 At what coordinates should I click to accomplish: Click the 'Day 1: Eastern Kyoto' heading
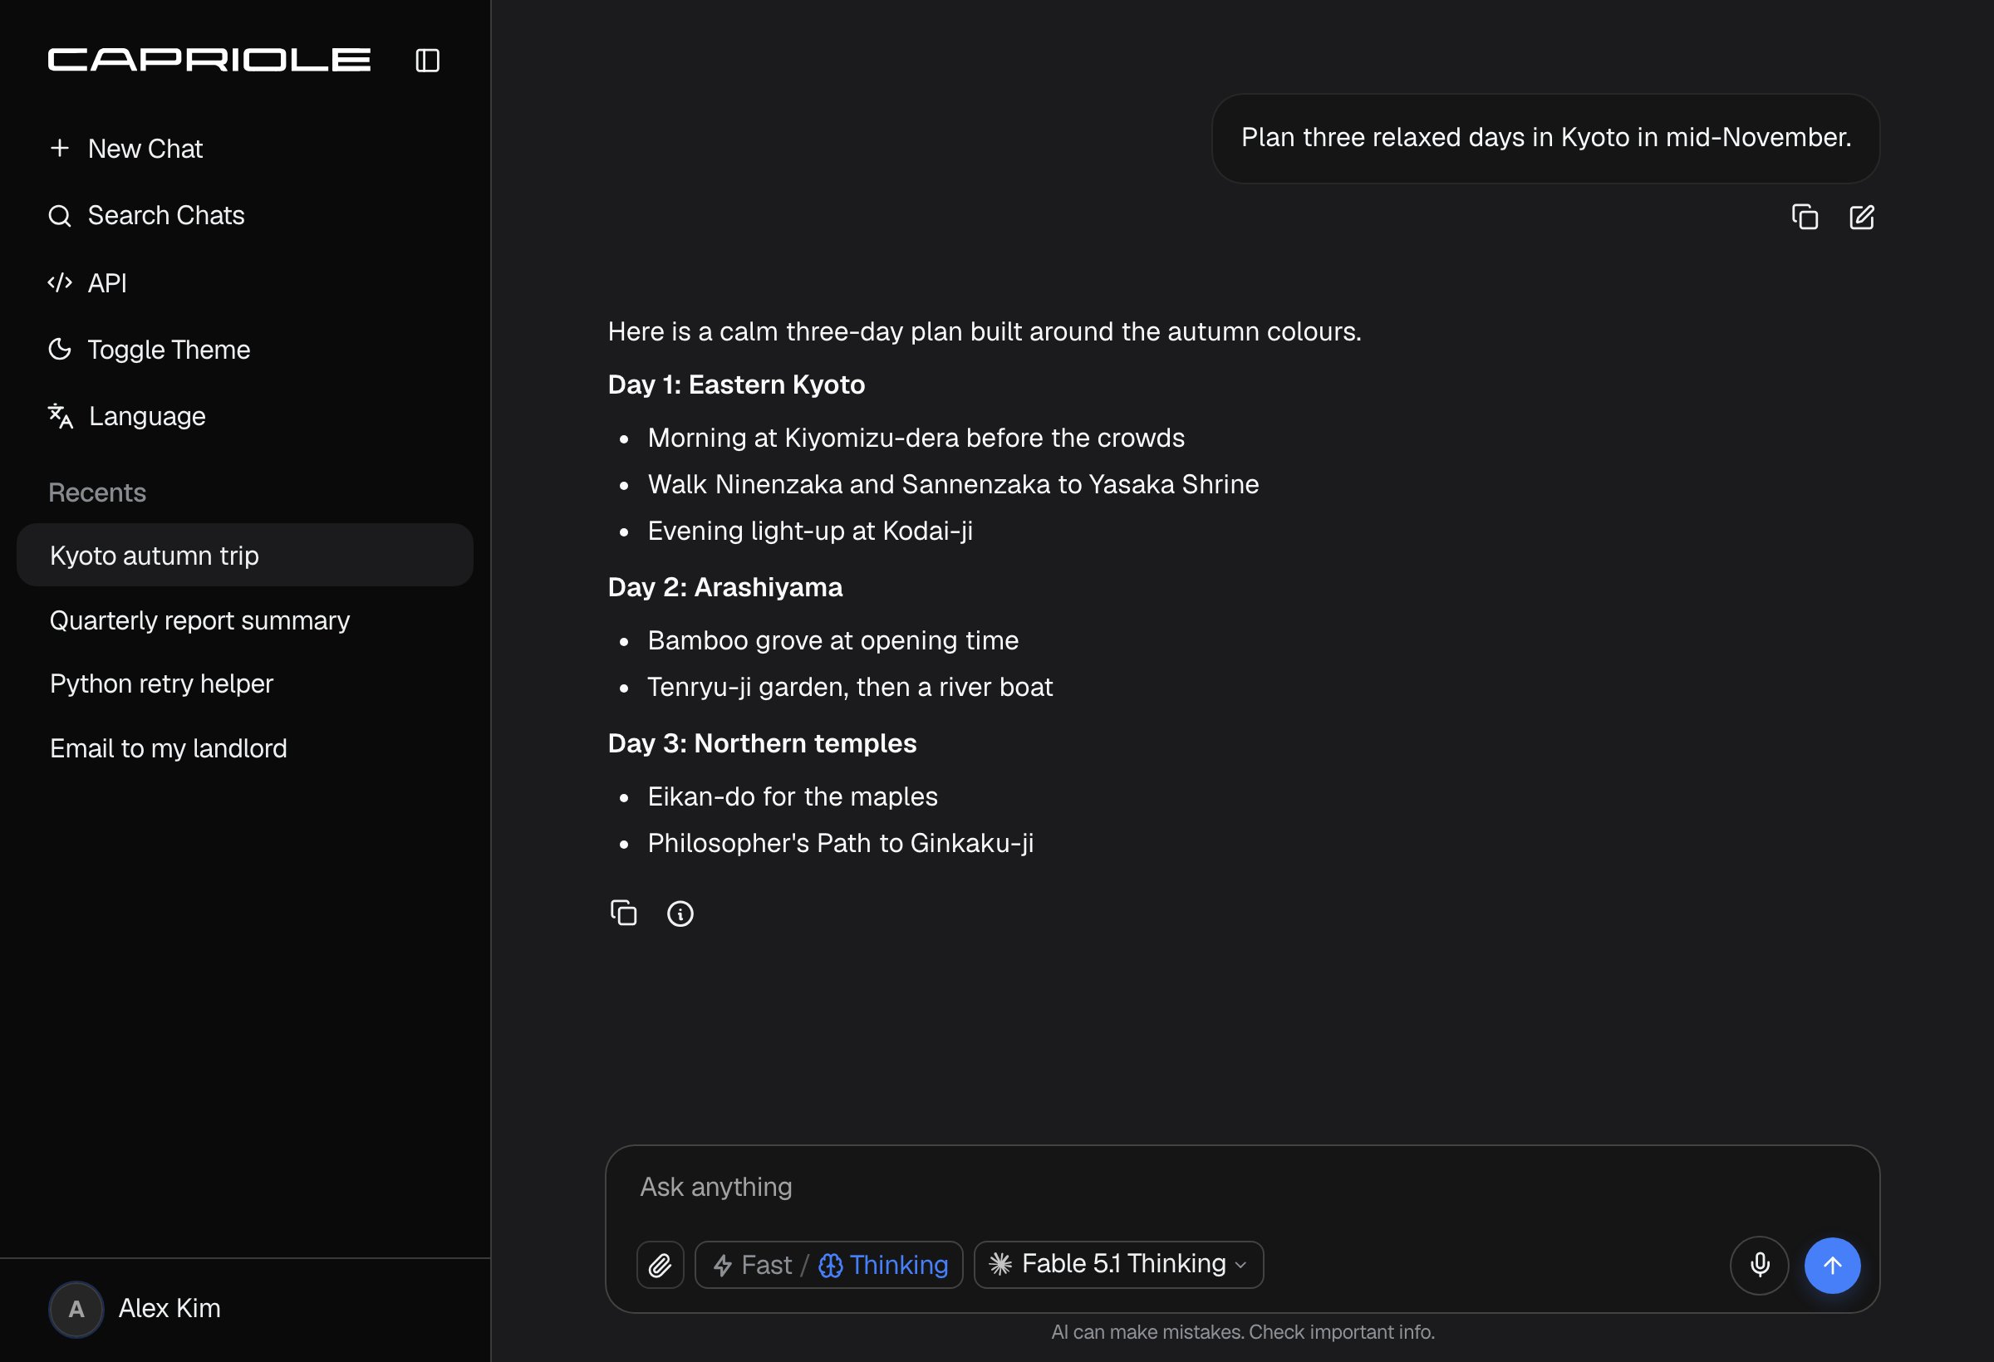[736, 385]
